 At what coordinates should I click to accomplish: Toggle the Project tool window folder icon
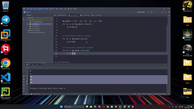tap(24, 15)
